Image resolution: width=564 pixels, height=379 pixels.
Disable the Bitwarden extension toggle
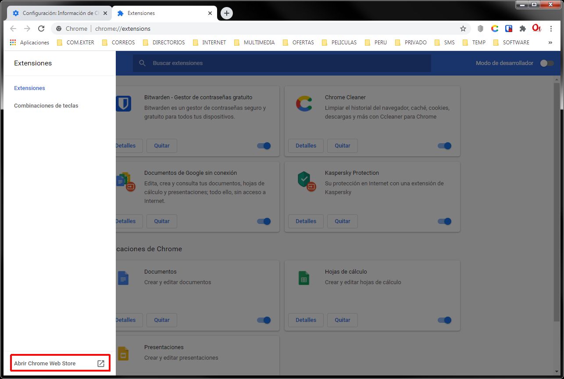[264, 146]
